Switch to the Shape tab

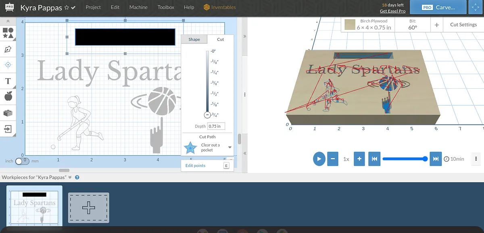point(194,40)
